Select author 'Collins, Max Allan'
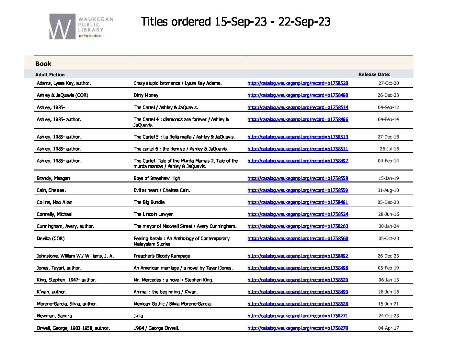The image size is (456, 352). click(x=54, y=202)
